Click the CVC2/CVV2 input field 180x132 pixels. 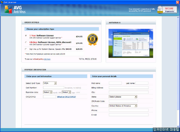49,97
